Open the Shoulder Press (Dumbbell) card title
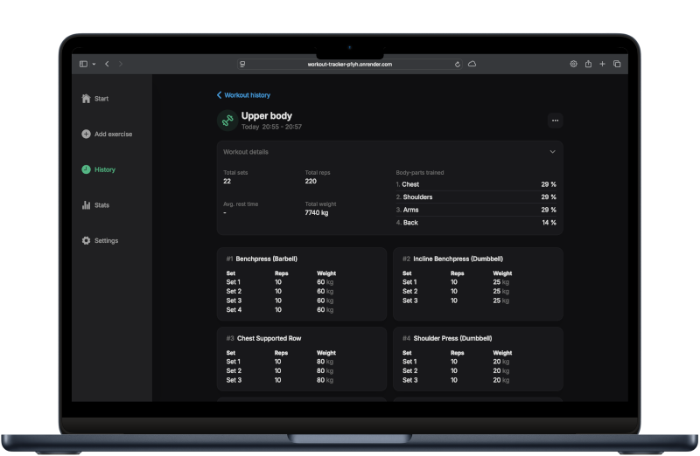 pyautogui.click(x=452, y=338)
